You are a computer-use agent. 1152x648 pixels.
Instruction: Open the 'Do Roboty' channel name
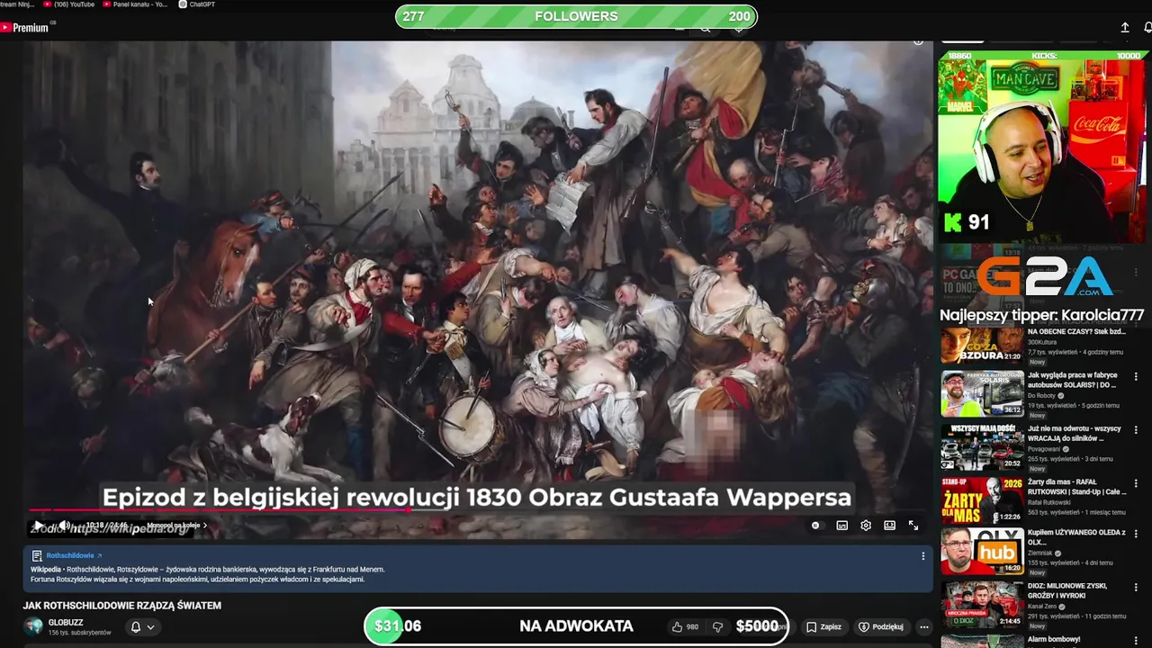point(1043,396)
